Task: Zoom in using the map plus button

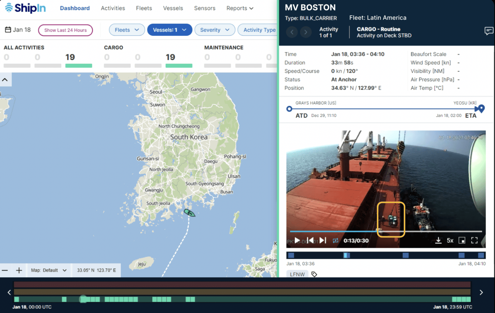Action: pos(19,270)
